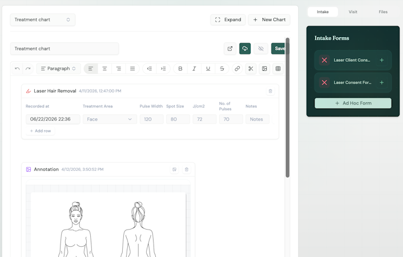
Task: Click the Recorded at date field
Action: 53,119
